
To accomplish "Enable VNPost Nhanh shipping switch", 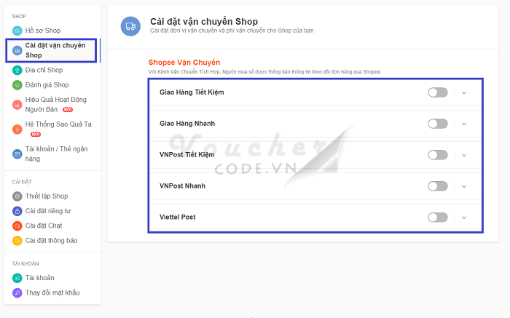I will coord(437,186).
